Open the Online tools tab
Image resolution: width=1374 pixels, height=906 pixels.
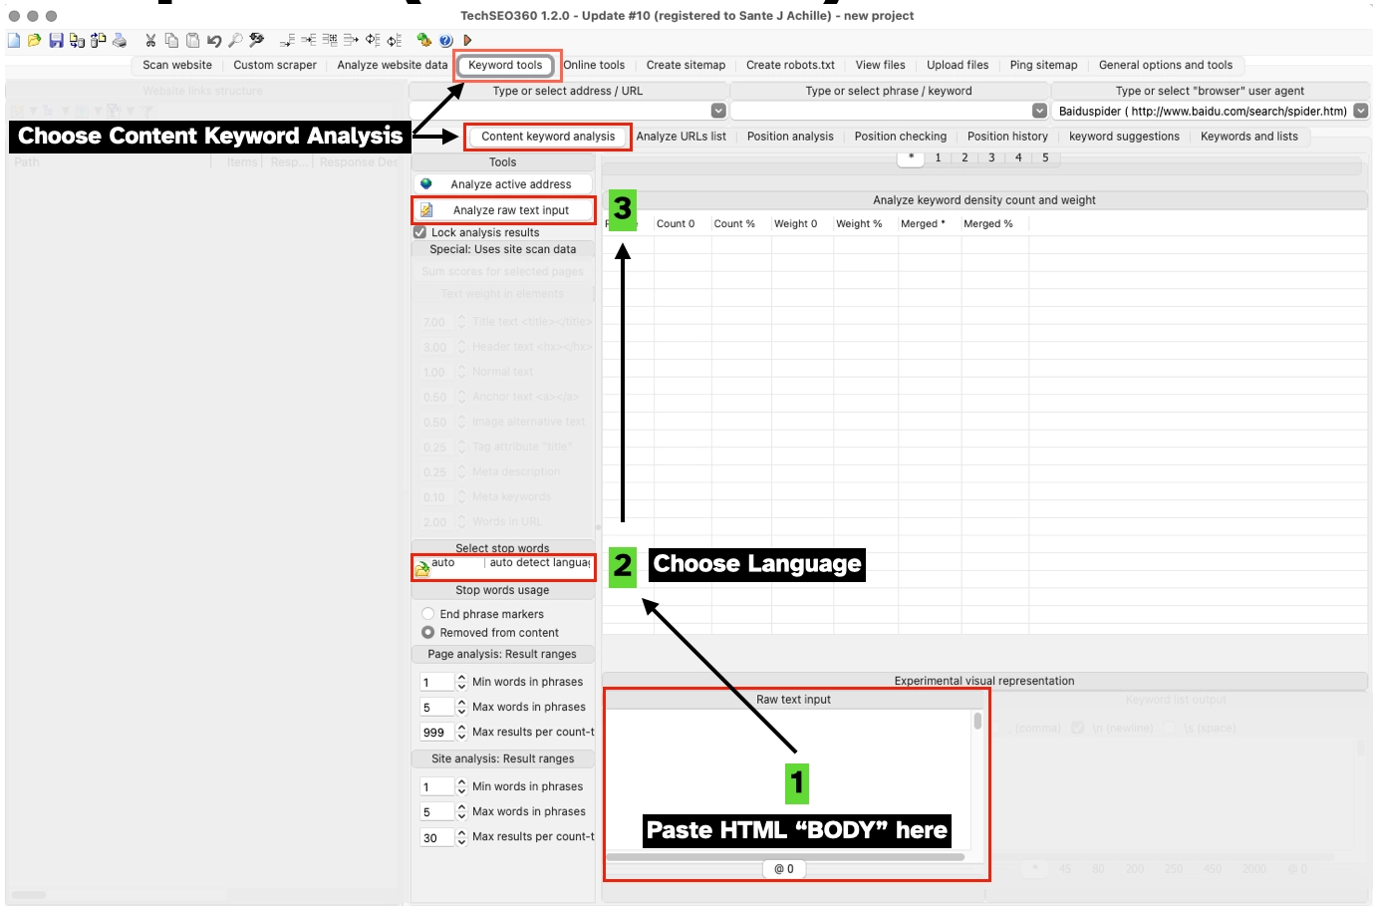595,65
